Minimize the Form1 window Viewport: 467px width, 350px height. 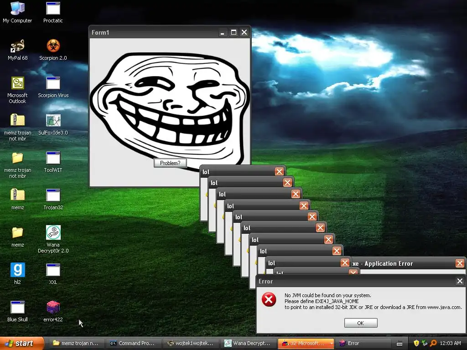[x=222, y=32]
